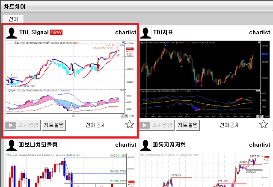This screenshot has height=187, width=273.
Task: Open 차트설명 for the TDI_Signal chart
Action: (54, 125)
